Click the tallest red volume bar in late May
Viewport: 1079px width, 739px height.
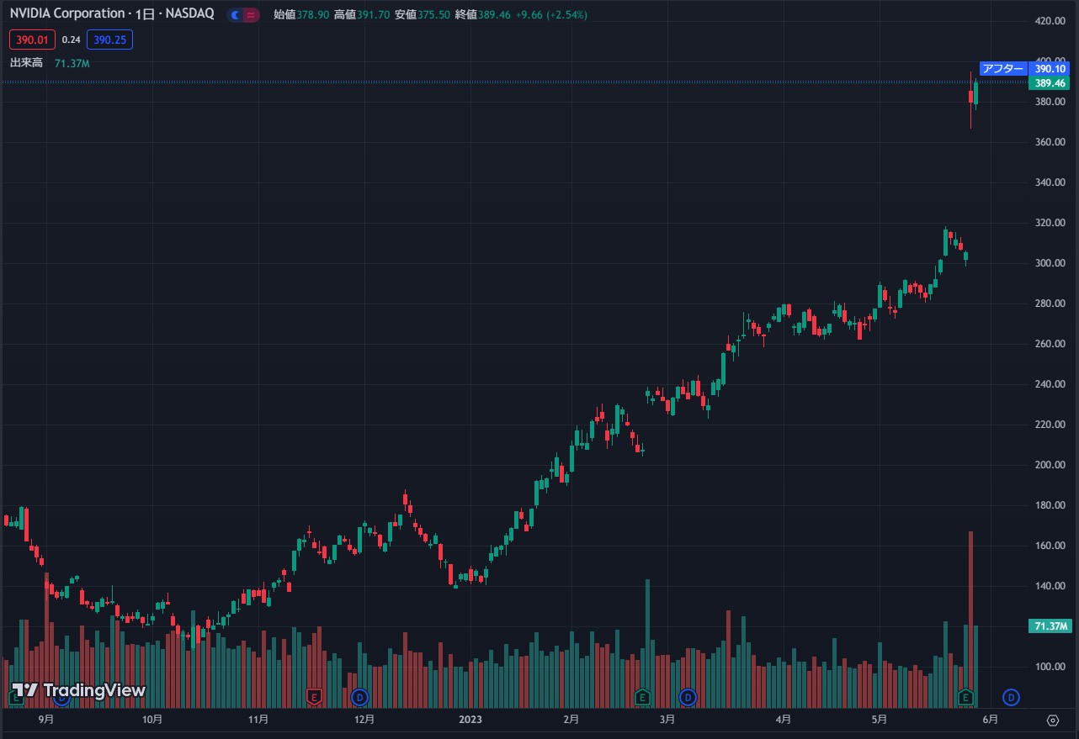pyautogui.click(x=970, y=619)
